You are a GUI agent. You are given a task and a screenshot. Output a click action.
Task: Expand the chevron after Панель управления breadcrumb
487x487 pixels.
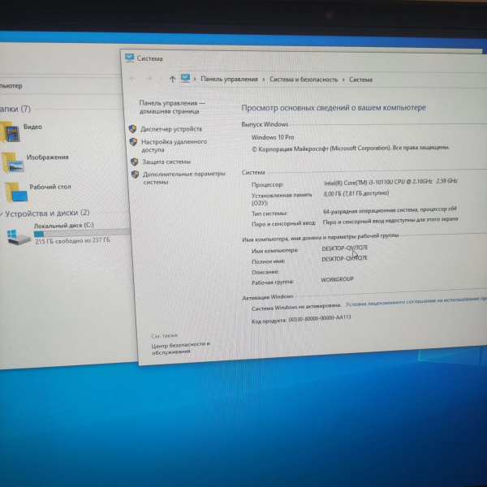click(x=264, y=80)
